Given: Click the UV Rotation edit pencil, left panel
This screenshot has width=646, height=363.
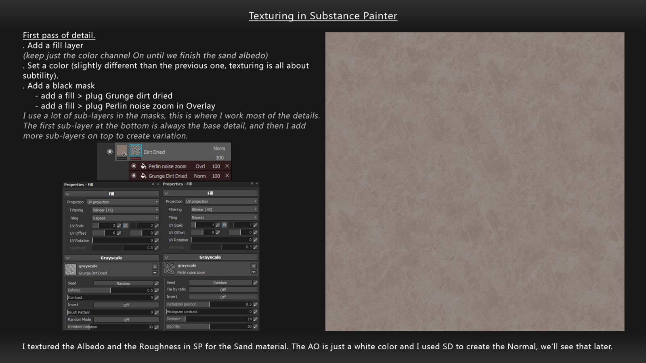Looking at the screenshot, I should (156, 240).
